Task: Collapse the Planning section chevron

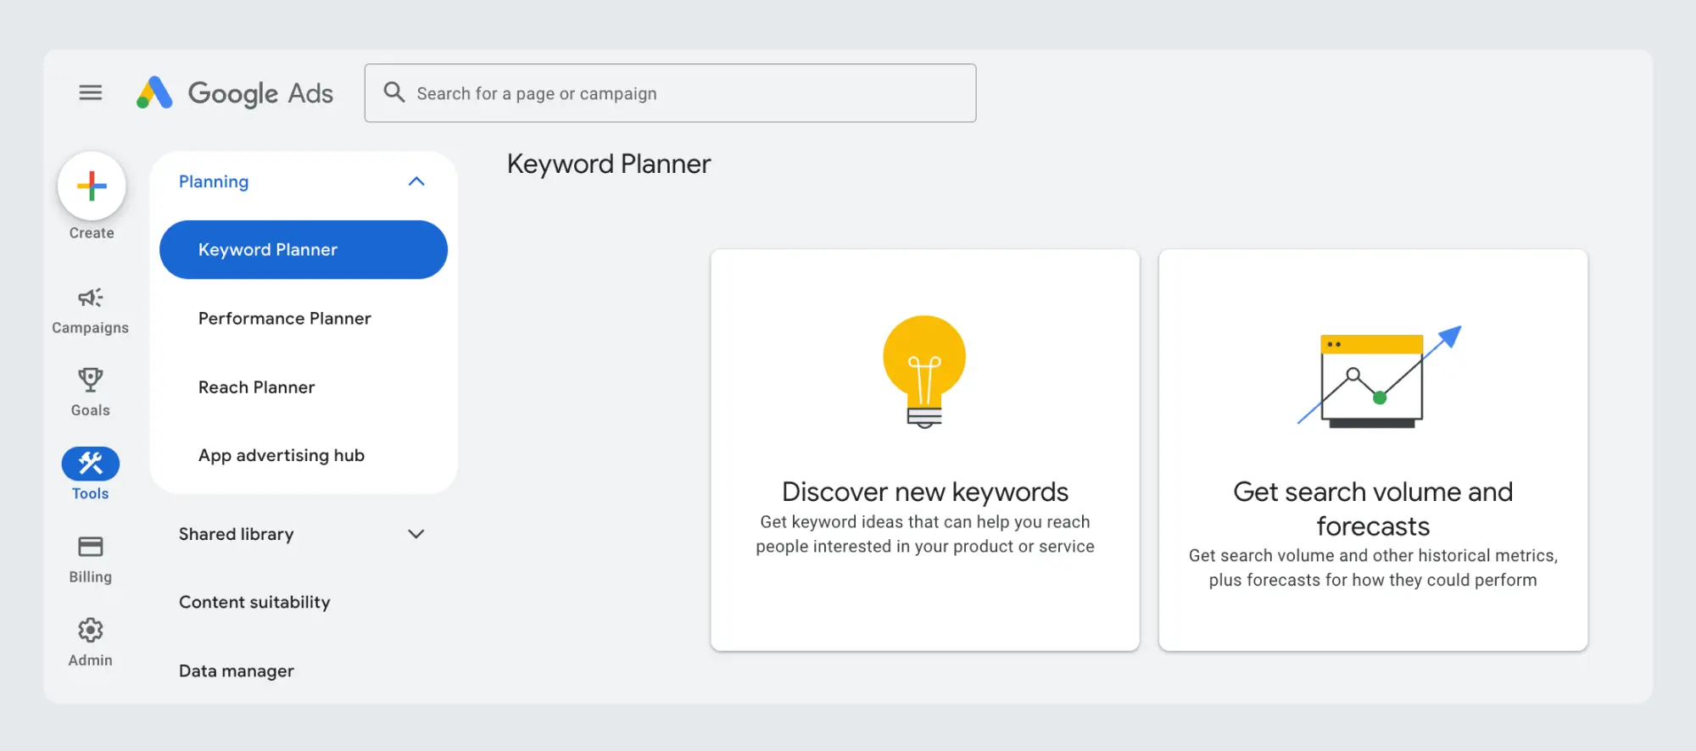Action: coord(416,181)
